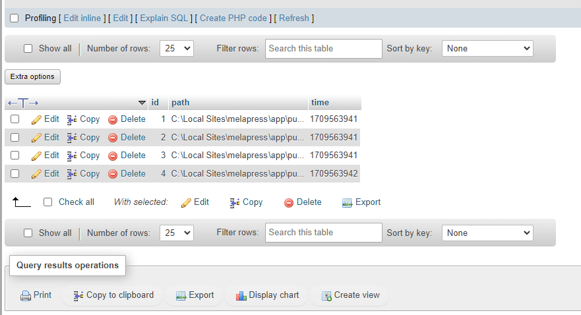Click the red Delete icon in row 1
This screenshot has width=581, height=315.
(113, 119)
